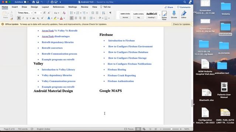Apply text highlight color
Viewport: 236px width, 132px height.
55,18
